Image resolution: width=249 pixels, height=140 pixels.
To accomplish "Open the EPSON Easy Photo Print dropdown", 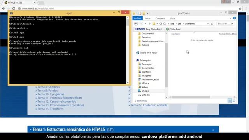I will click(x=164, y=29).
